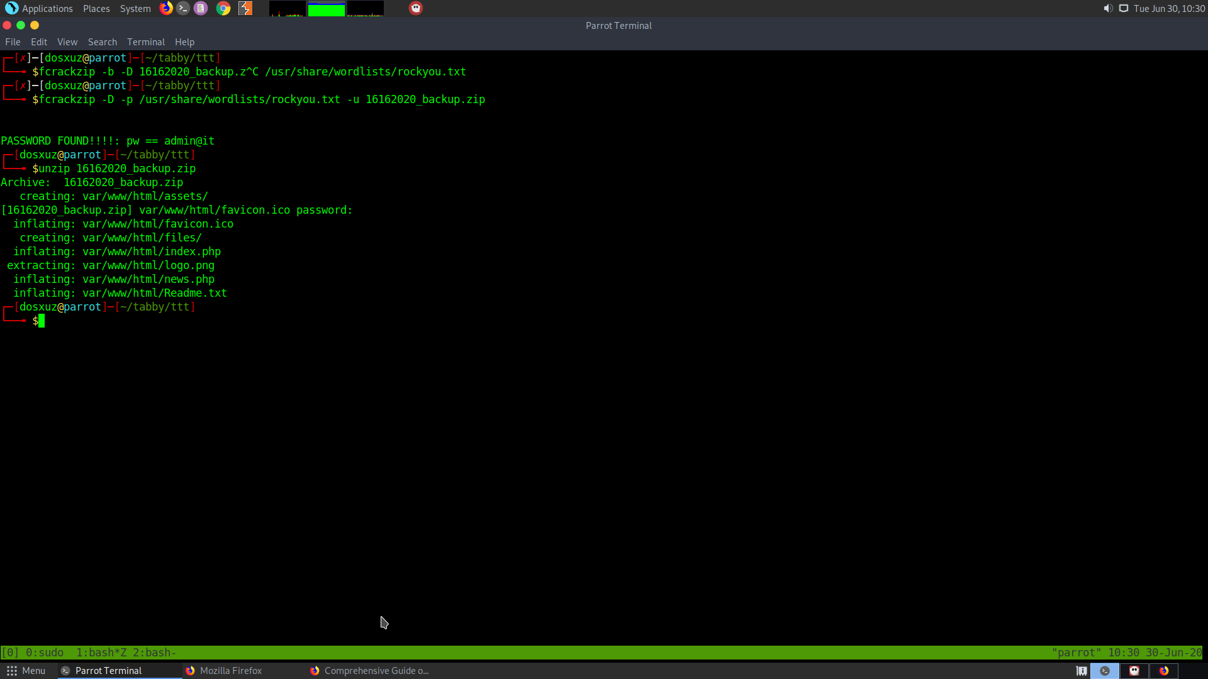Switch to the ghost app workspace in the pager

click(x=1134, y=671)
